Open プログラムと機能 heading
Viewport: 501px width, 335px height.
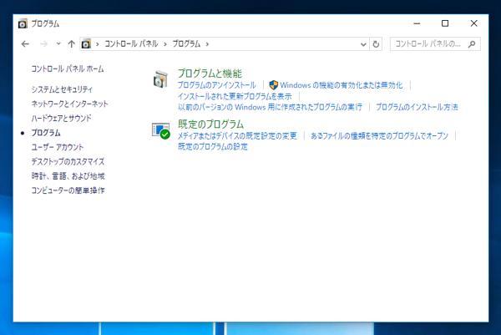(x=210, y=74)
